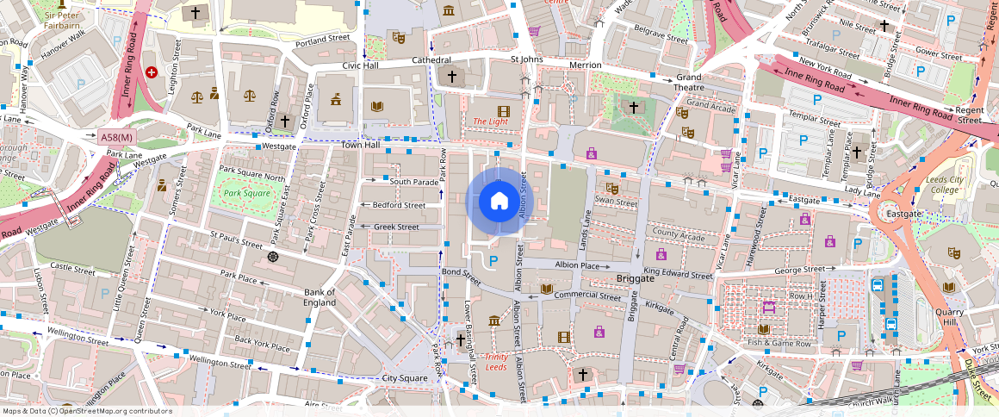Viewport: 999px width, 417px height.
Task: Select the red hospital cross icon
Action: pyautogui.click(x=152, y=73)
